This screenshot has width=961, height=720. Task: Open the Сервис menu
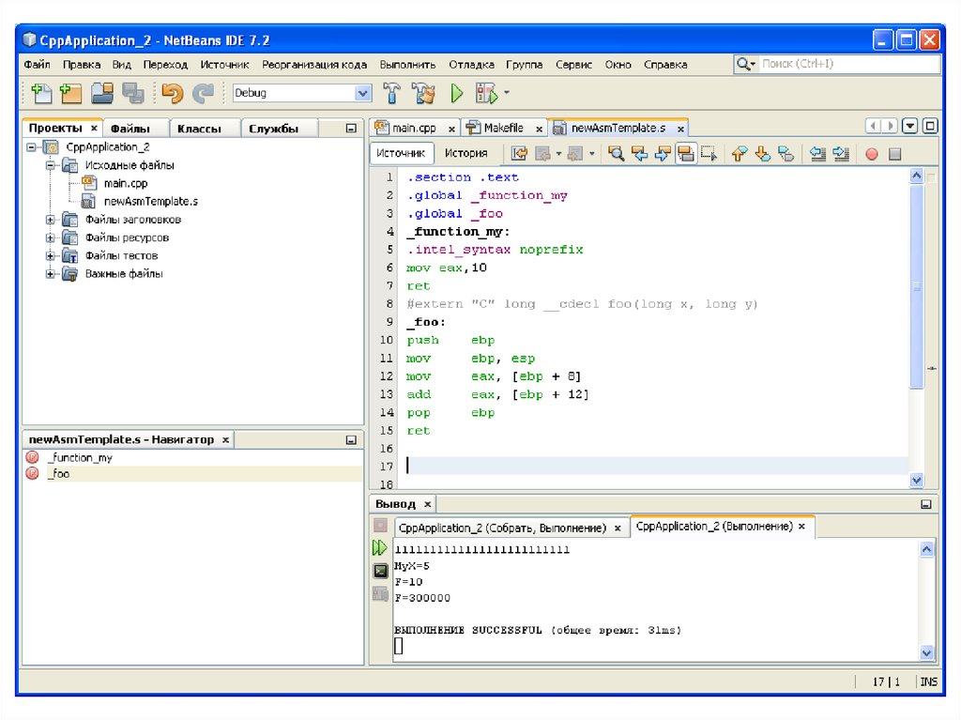pos(573,65)
